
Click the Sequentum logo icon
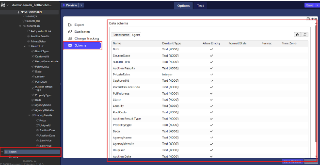click(3, 5)
